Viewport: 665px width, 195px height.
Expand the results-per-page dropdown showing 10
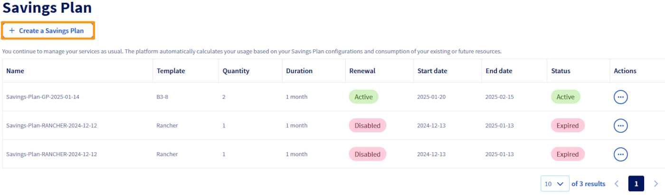554,184
